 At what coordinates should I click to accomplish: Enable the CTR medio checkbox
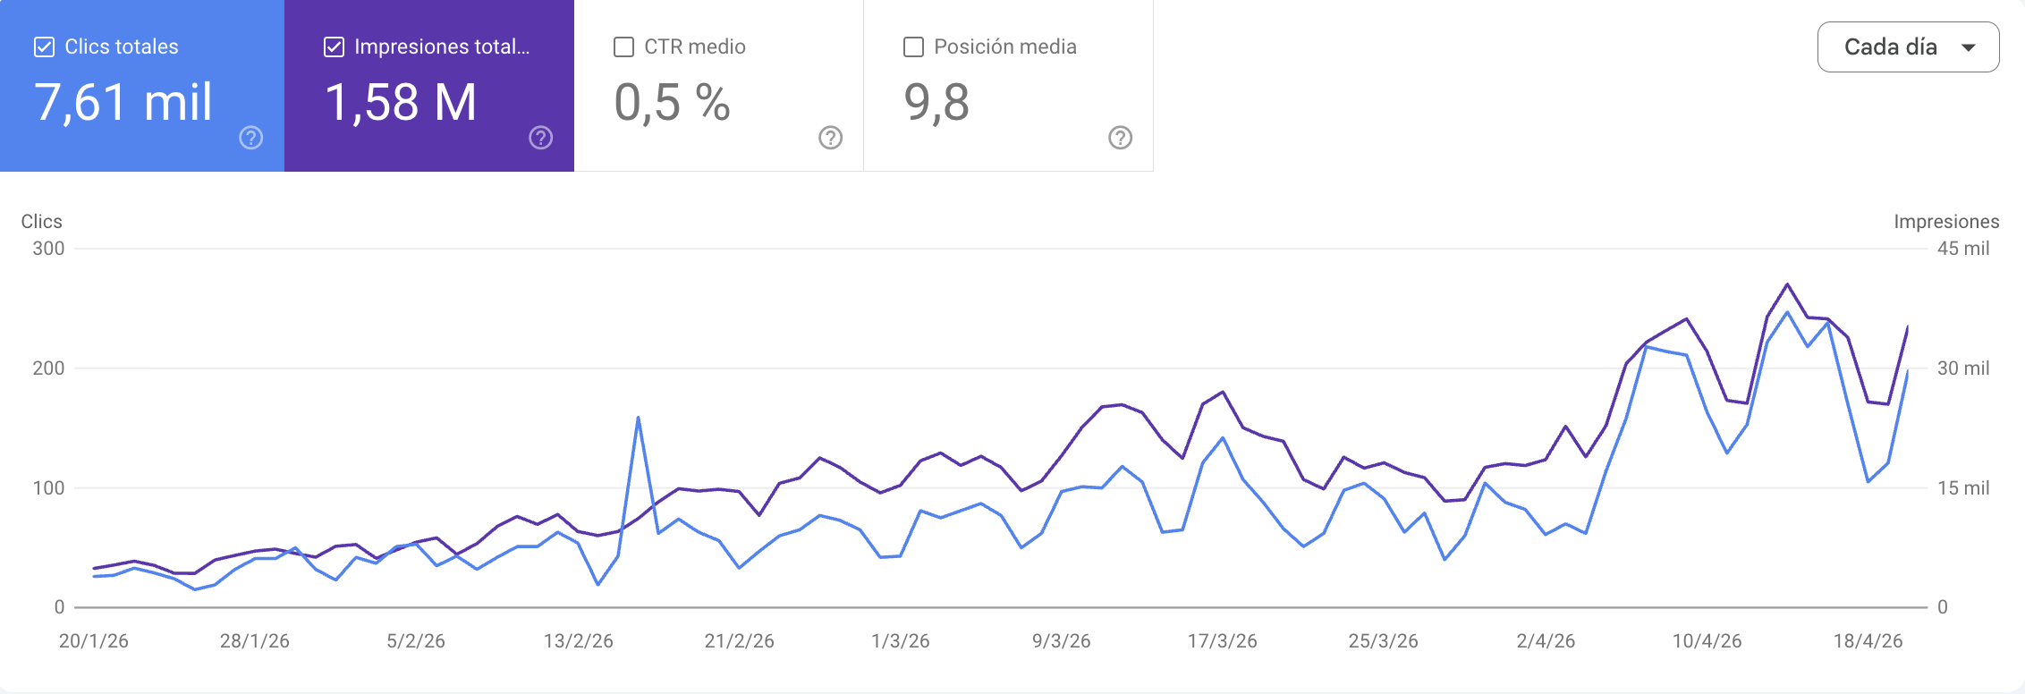point(623,47)
